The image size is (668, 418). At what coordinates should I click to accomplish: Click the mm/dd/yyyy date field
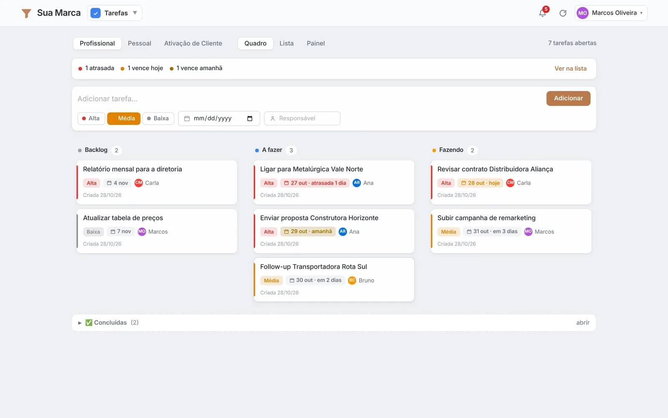tap(219, 119)
